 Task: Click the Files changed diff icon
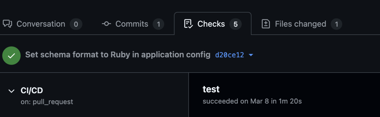coord(266,24)
